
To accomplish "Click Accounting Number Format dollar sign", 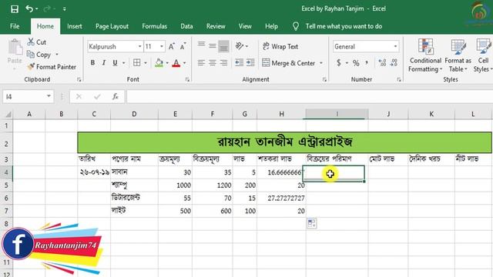I will click(x=339, y=63).
